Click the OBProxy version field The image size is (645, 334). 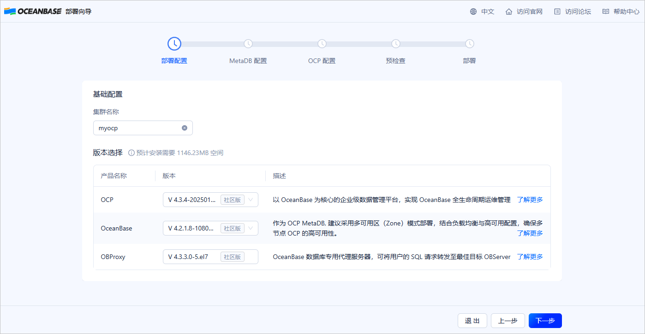point(210,257)
